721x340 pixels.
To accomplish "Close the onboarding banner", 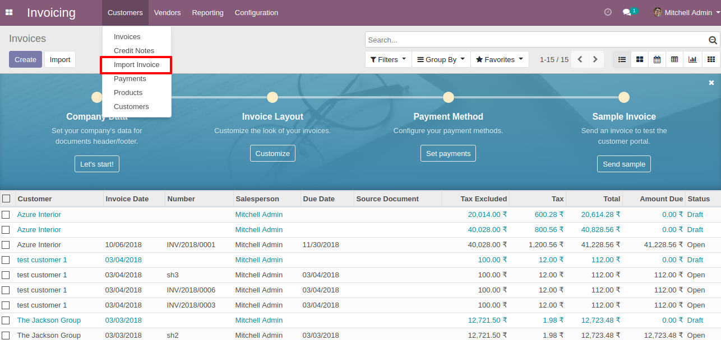I will 711,83.
